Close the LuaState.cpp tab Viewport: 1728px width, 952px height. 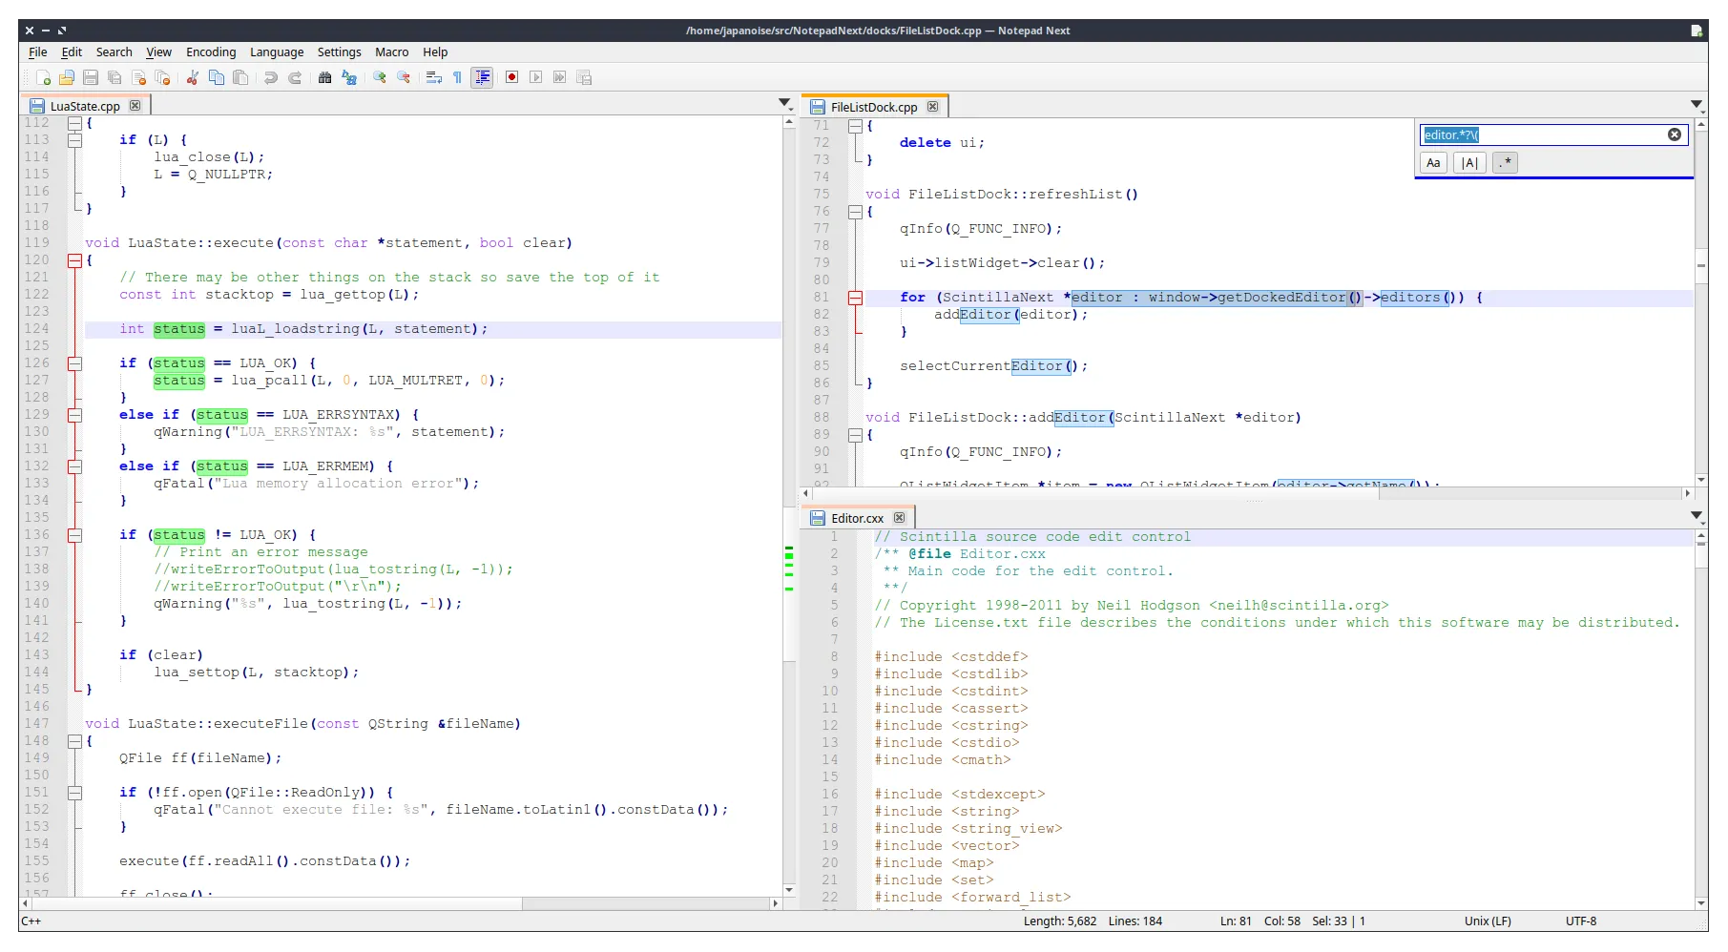135,106
